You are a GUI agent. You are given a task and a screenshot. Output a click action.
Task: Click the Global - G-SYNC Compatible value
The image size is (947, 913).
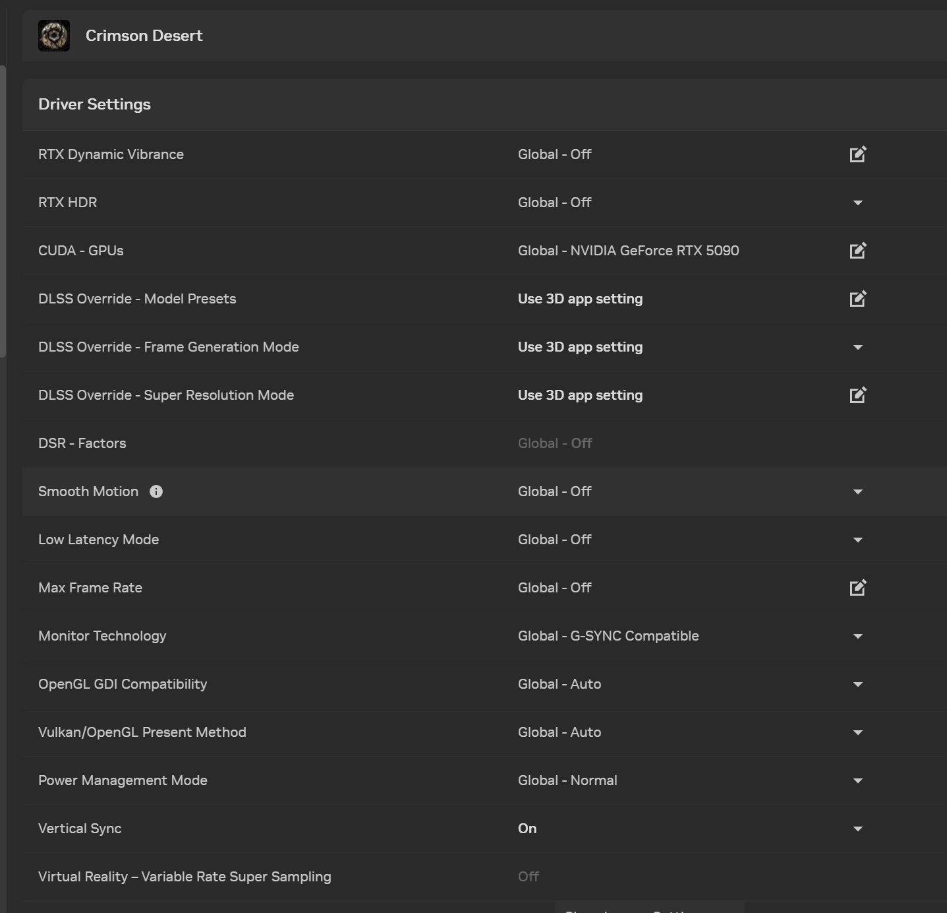point(608,636)
